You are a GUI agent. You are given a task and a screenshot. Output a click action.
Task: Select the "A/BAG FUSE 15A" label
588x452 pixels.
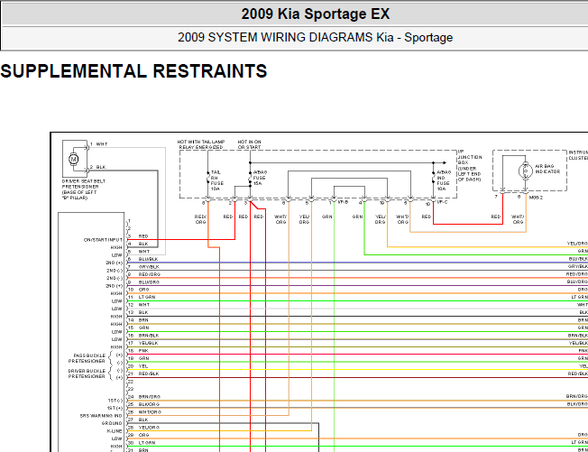tap(260, 178)
